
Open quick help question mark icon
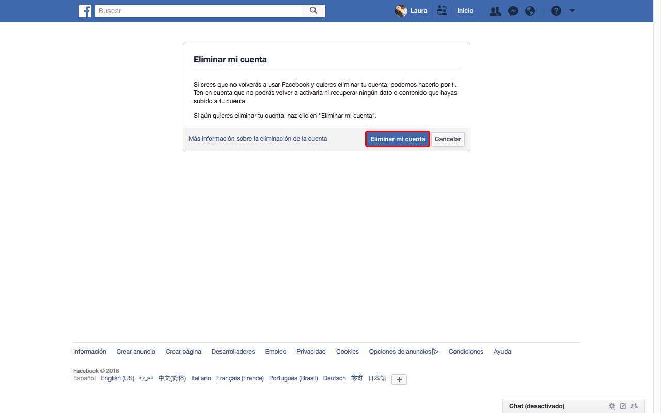click(556, 11)
